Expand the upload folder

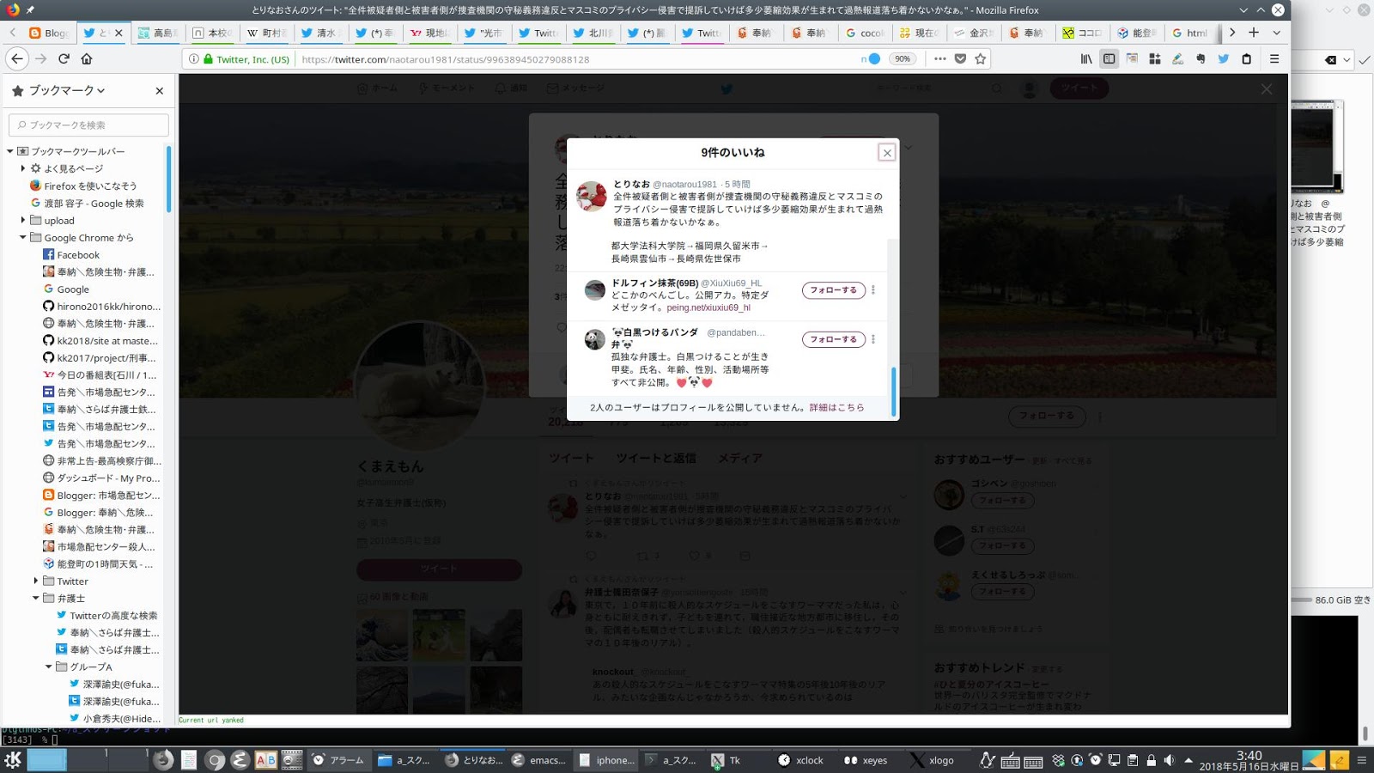click(23, 220)
